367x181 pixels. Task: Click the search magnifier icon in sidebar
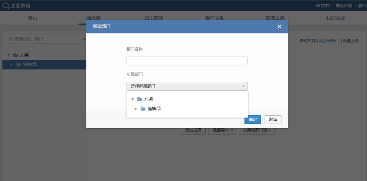(x=11, y=39)
